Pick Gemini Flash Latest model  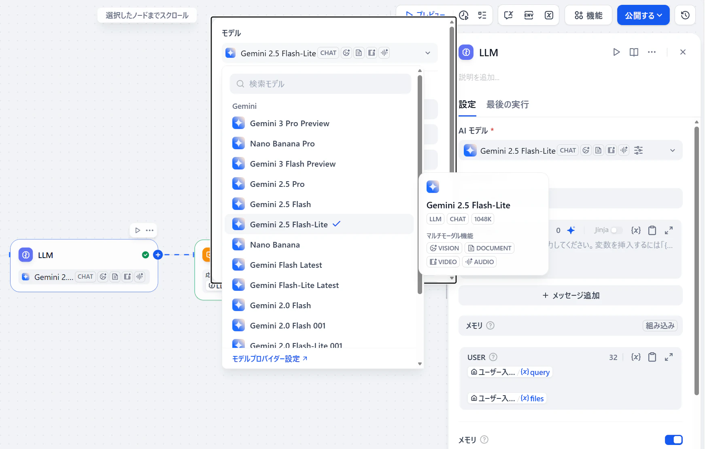tap(319, 265)
